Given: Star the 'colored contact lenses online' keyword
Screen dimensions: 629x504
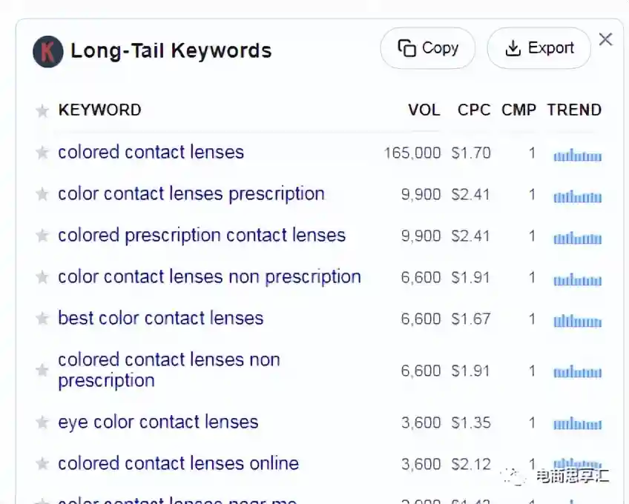Looking at the screenshot, I should tap(42, 464).
